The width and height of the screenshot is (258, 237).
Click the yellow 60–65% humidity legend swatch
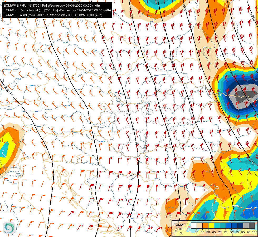pos(211,225)
